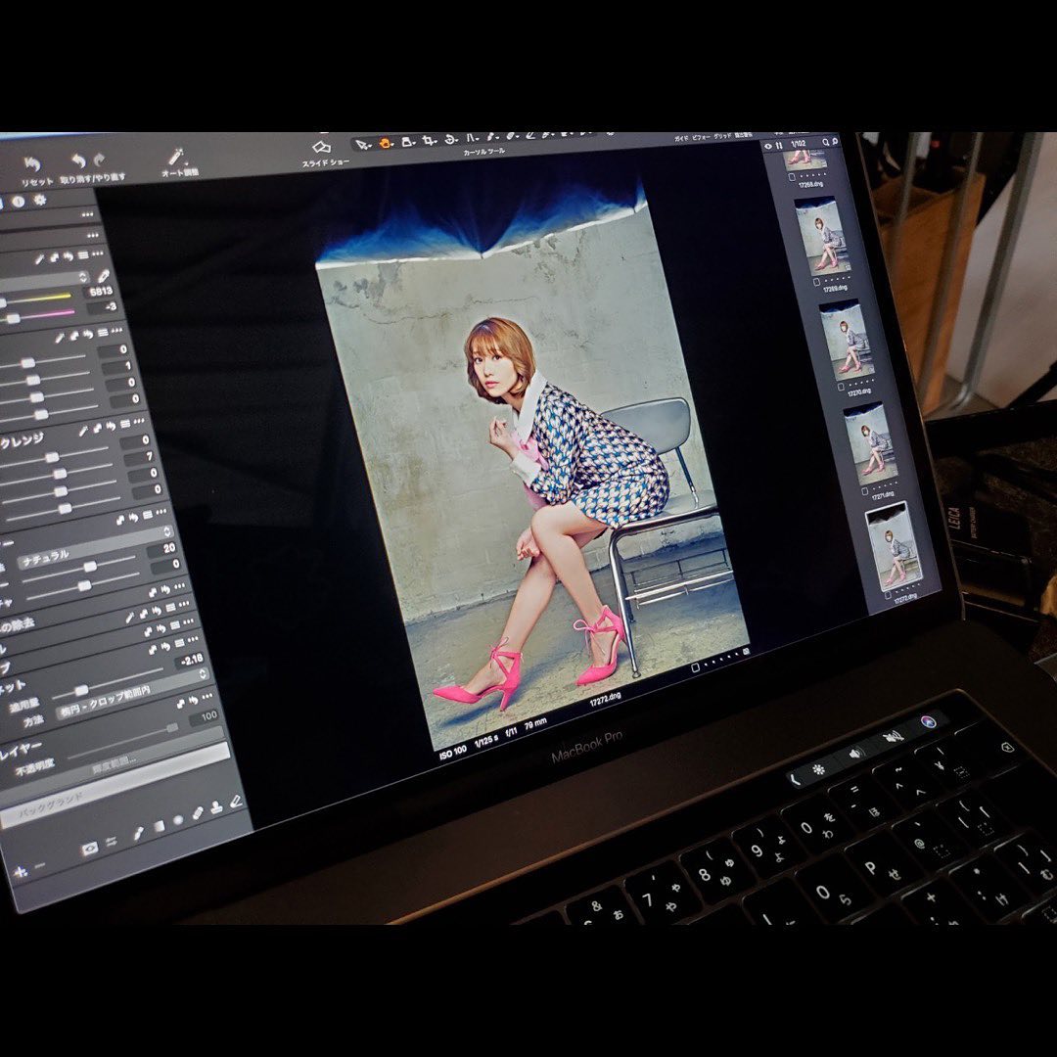This screenshot has height=1057, width=1057.
Task: Select the orange pan cursor tool
Action: coord(385,143)
